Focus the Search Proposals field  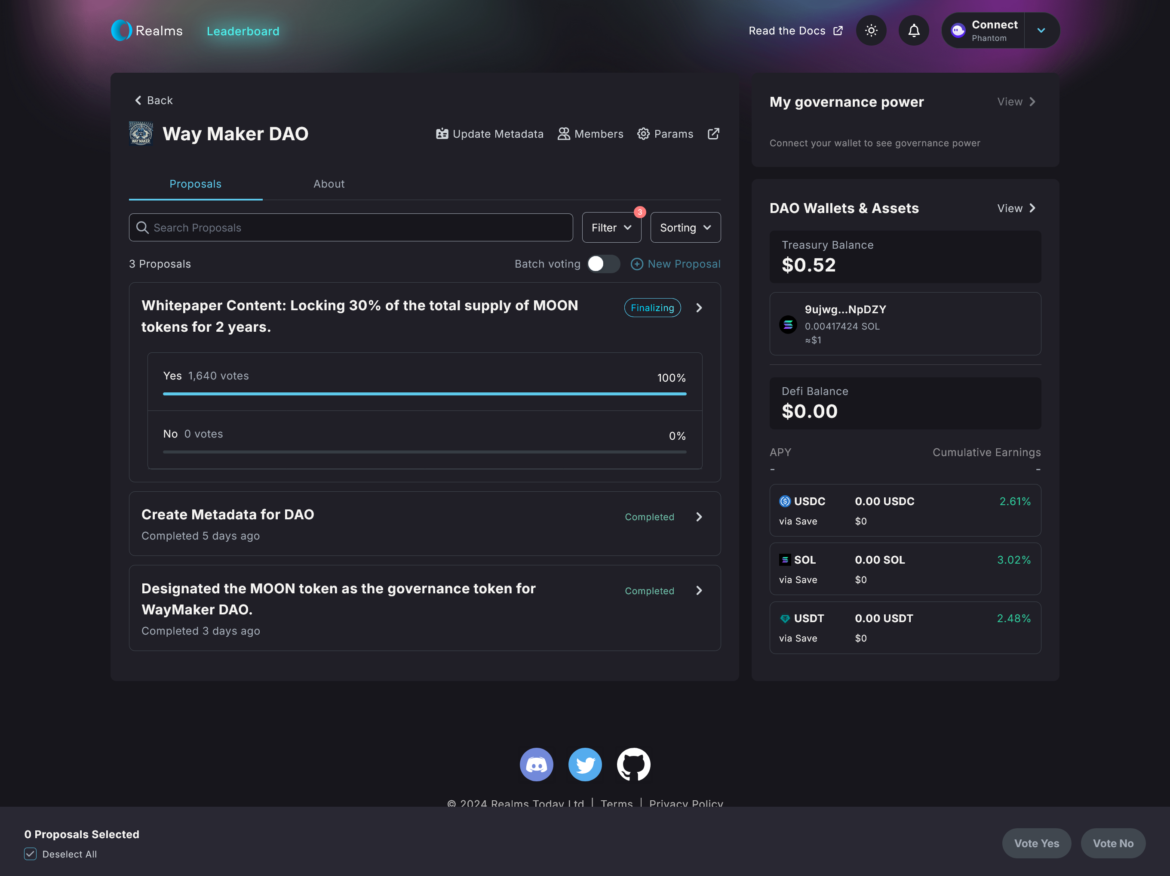click(351, 228)
